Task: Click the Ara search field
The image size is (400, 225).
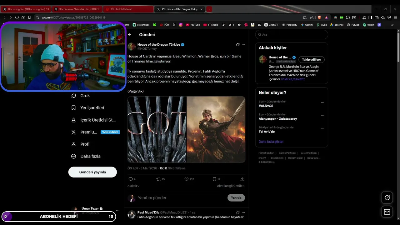Action: tap(292, 35)
